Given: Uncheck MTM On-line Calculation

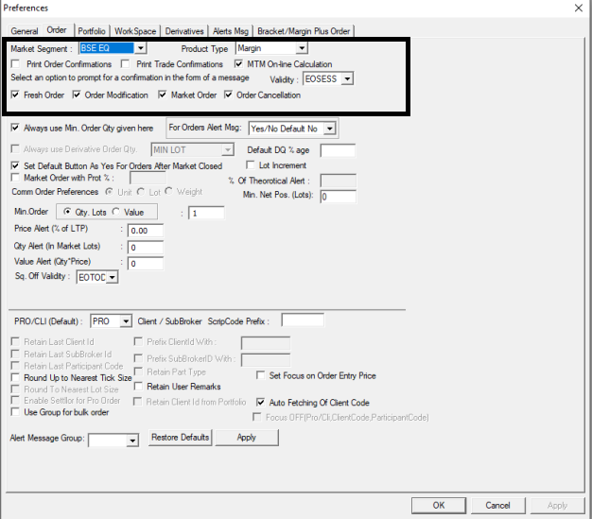Looking at the screenshot, I should point(239,64).
